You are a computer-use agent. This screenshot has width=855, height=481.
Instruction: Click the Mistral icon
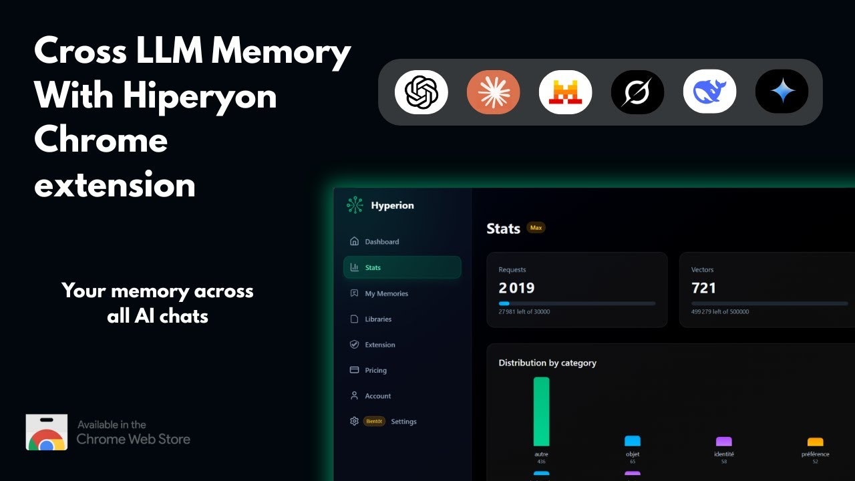click(x=565, y=92)
